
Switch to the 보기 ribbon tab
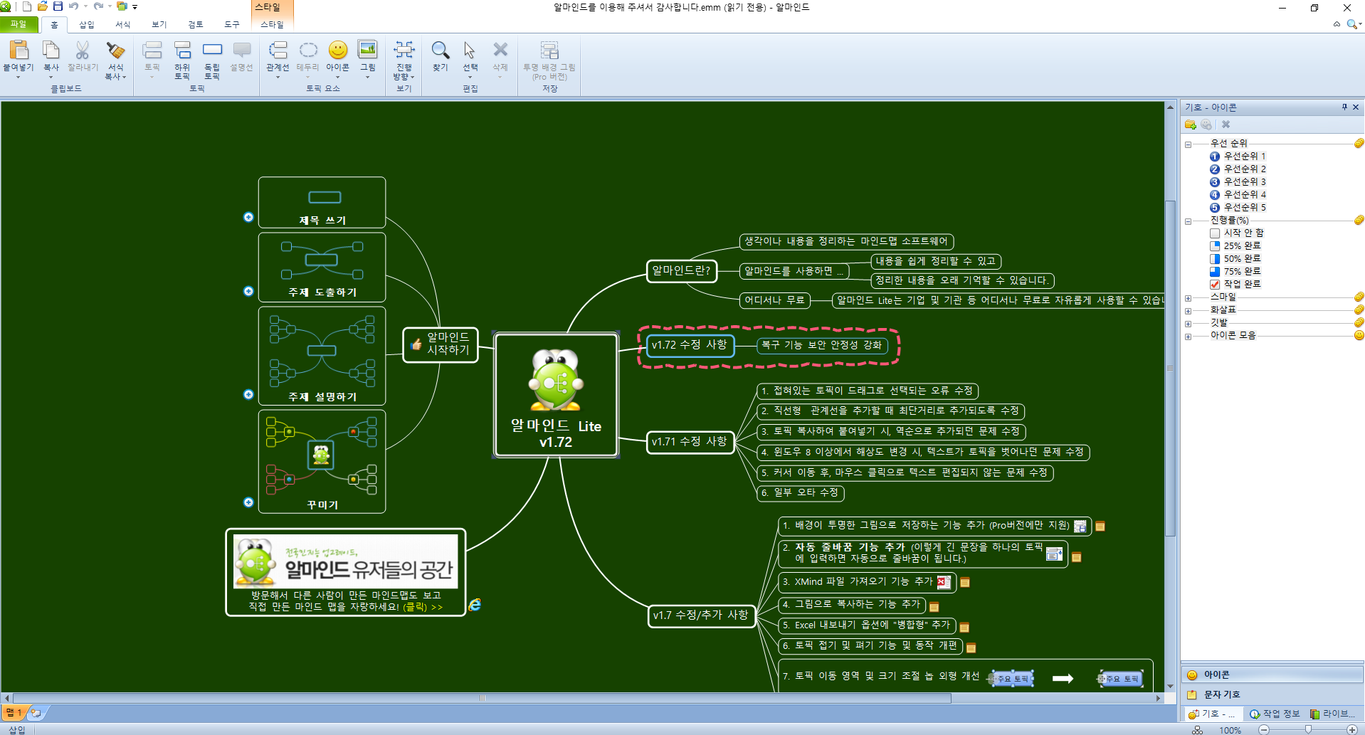[x=159, y=24]
